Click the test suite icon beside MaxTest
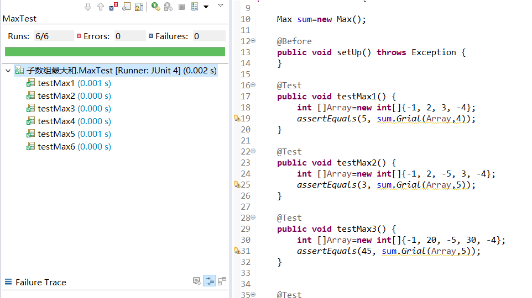This screenshot has width=532, height=298. coord(20,71)
